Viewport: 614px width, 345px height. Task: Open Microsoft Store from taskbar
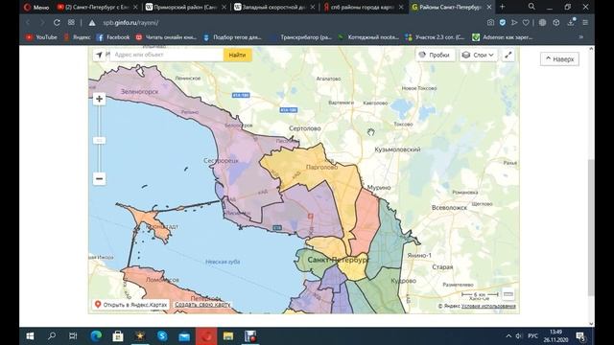click(118, 336)
